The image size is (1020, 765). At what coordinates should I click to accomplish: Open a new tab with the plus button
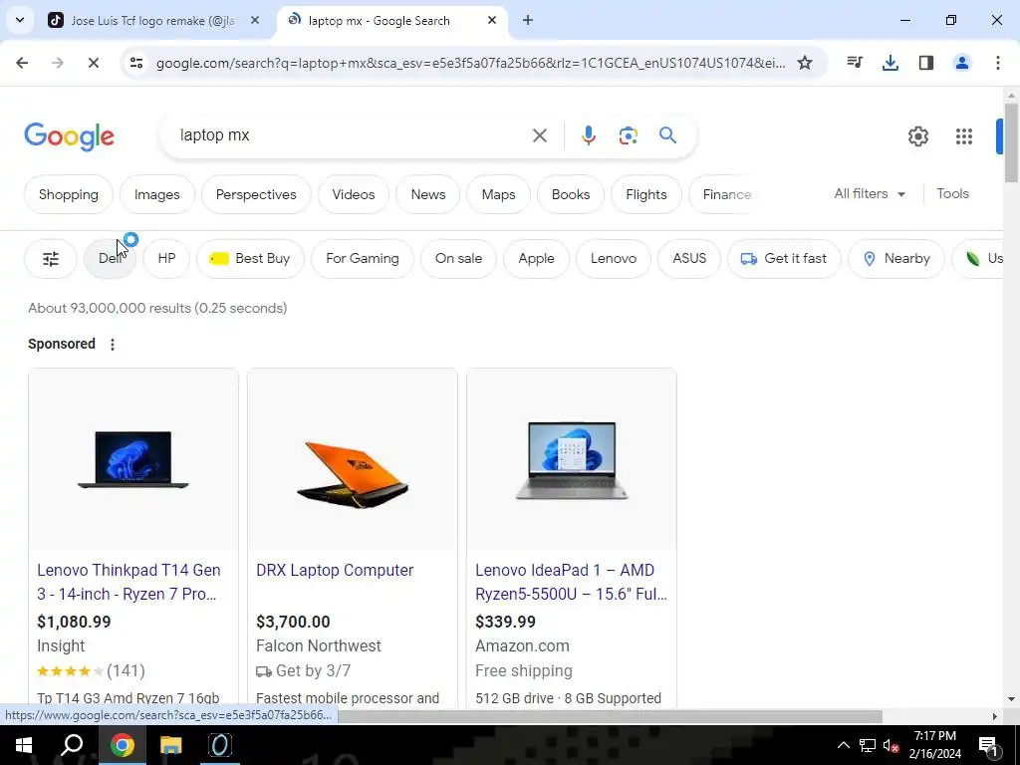[x=528, y=20]
